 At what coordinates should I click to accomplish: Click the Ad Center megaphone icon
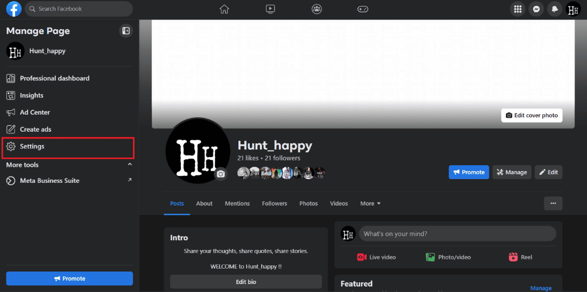[x=11, y=112]
